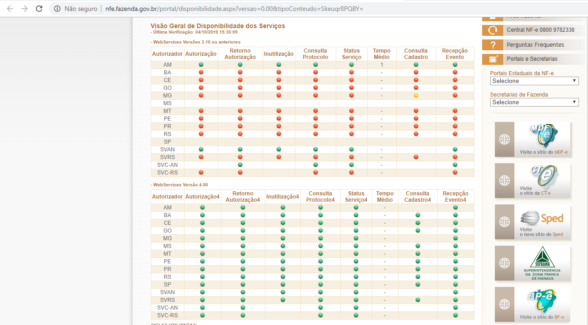Open the Portais e Secretarias menu item
Screen dimensions: 588x325
pos(532,59)
